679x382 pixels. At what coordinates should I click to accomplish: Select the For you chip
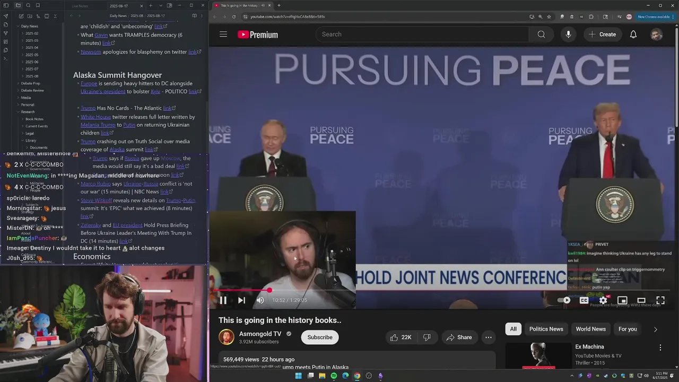(x=628, y=329)
